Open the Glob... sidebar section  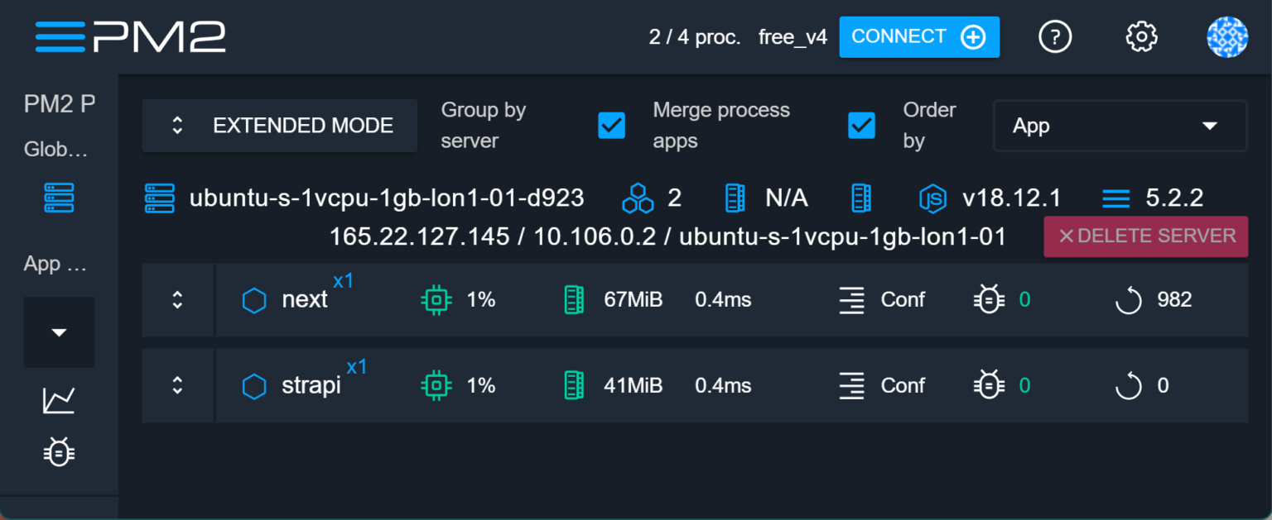tap(55, 150)
